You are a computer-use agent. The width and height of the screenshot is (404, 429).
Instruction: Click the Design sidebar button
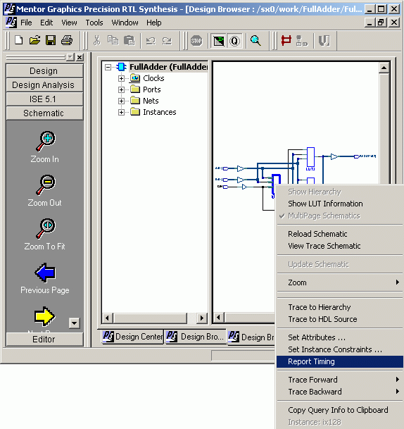tap(44, 71)
